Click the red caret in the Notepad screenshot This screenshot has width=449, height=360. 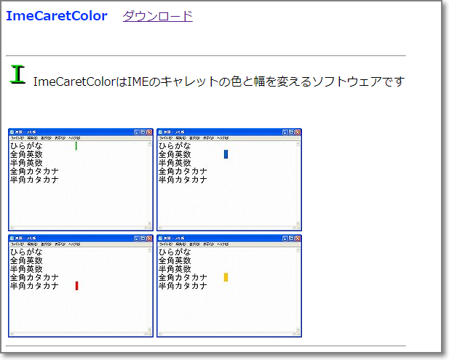(x=76, y=286)
